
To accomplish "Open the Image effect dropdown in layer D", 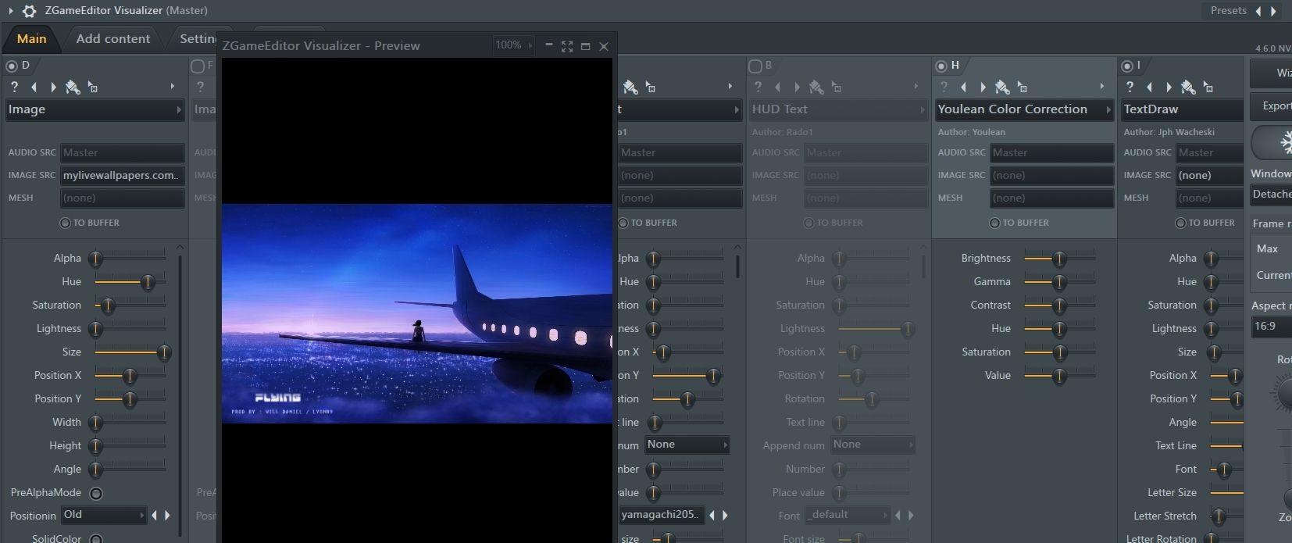I will tap(95, 109).
